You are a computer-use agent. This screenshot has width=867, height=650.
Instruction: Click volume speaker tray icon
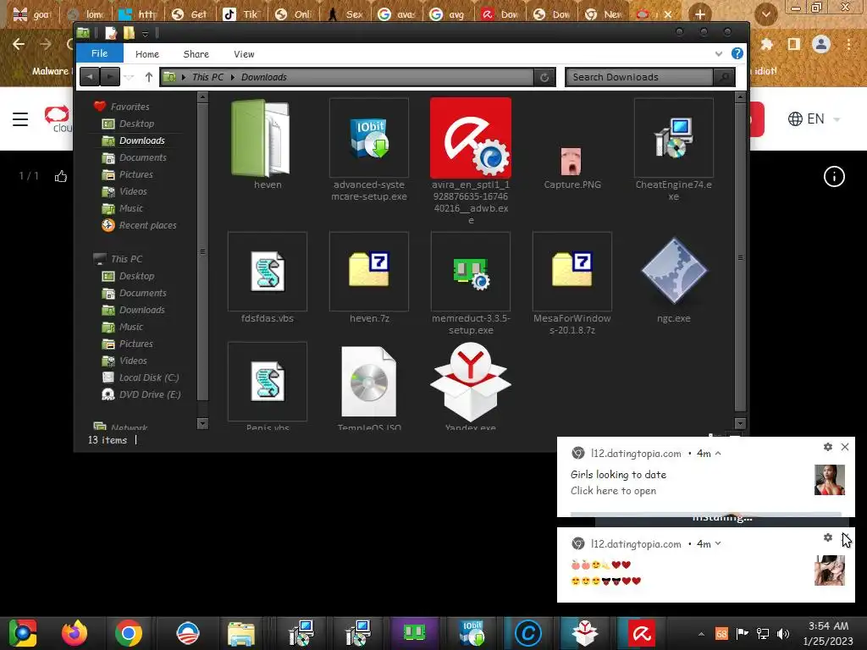tap(783, 633)
